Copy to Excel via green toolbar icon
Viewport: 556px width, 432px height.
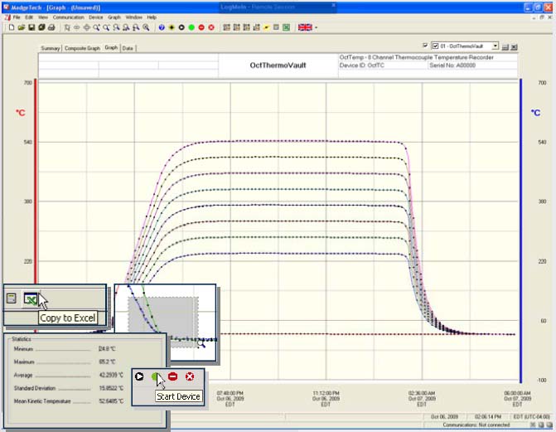[x=286, y=27]
